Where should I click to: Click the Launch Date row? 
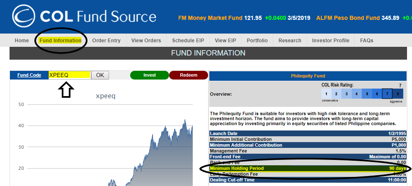pos(308,133)
